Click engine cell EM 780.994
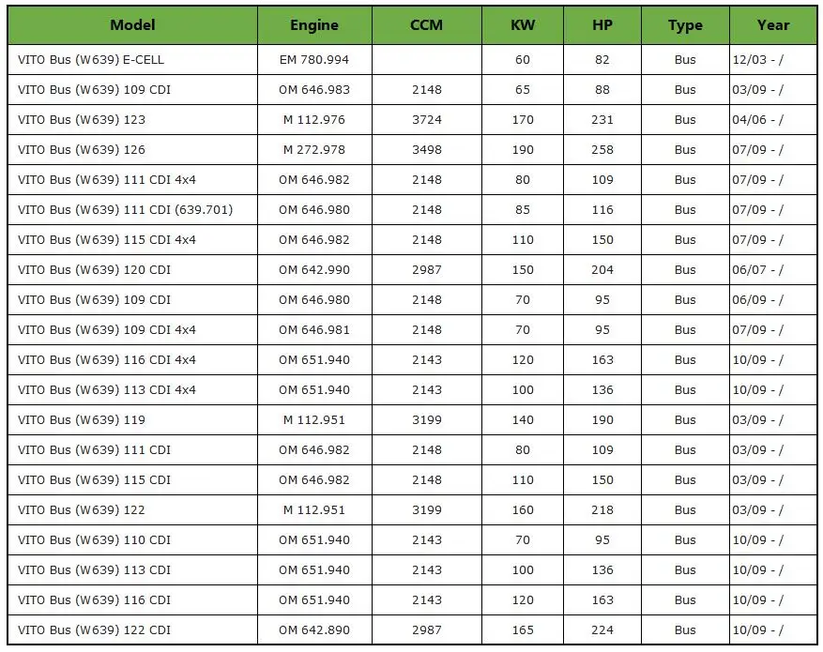 click(x=314, y=60)
